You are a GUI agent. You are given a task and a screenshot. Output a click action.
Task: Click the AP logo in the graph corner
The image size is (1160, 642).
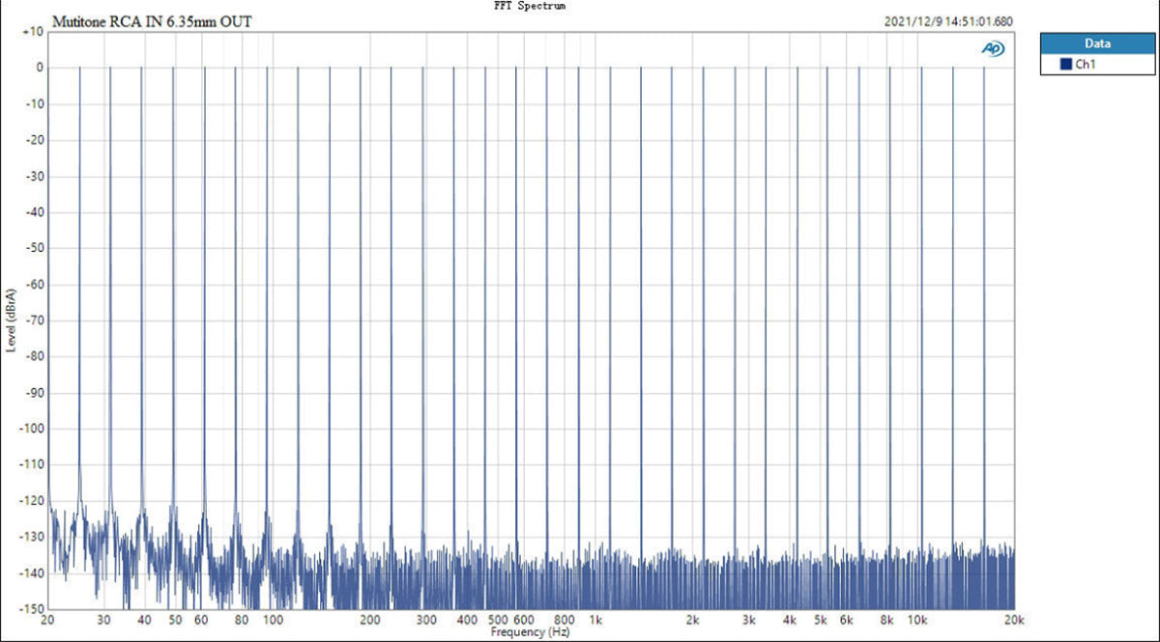click(993, 49)
